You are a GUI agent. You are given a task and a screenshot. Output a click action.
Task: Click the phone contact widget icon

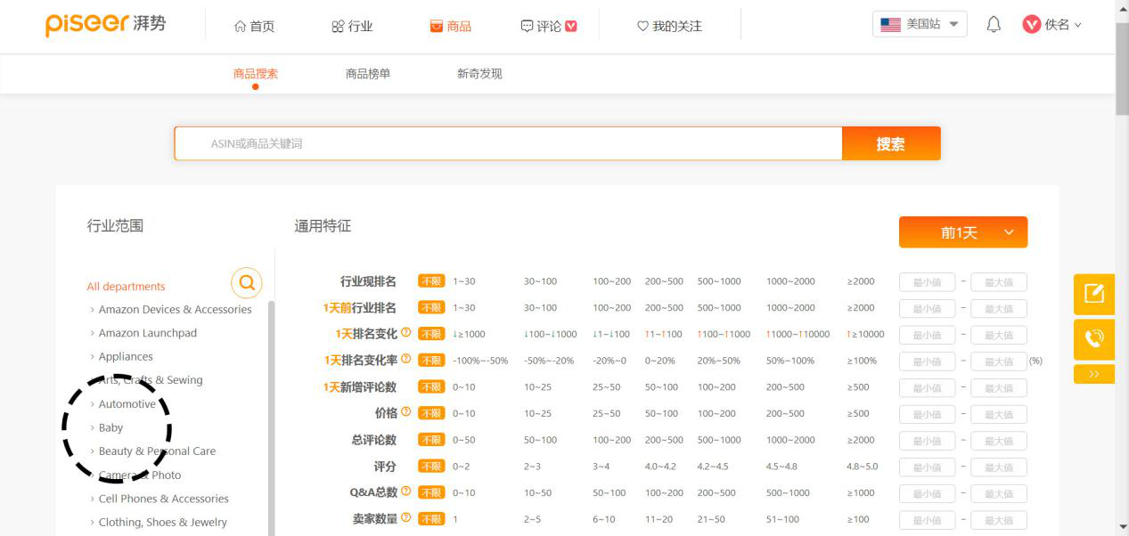pyautogui.click(x=1093, y=339)
